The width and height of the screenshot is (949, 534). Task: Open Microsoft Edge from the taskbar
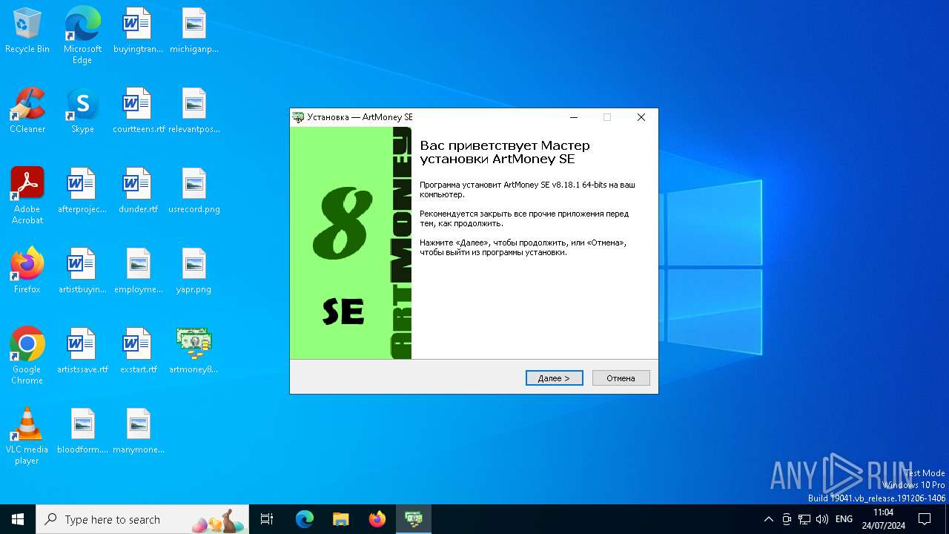point(305,519)
